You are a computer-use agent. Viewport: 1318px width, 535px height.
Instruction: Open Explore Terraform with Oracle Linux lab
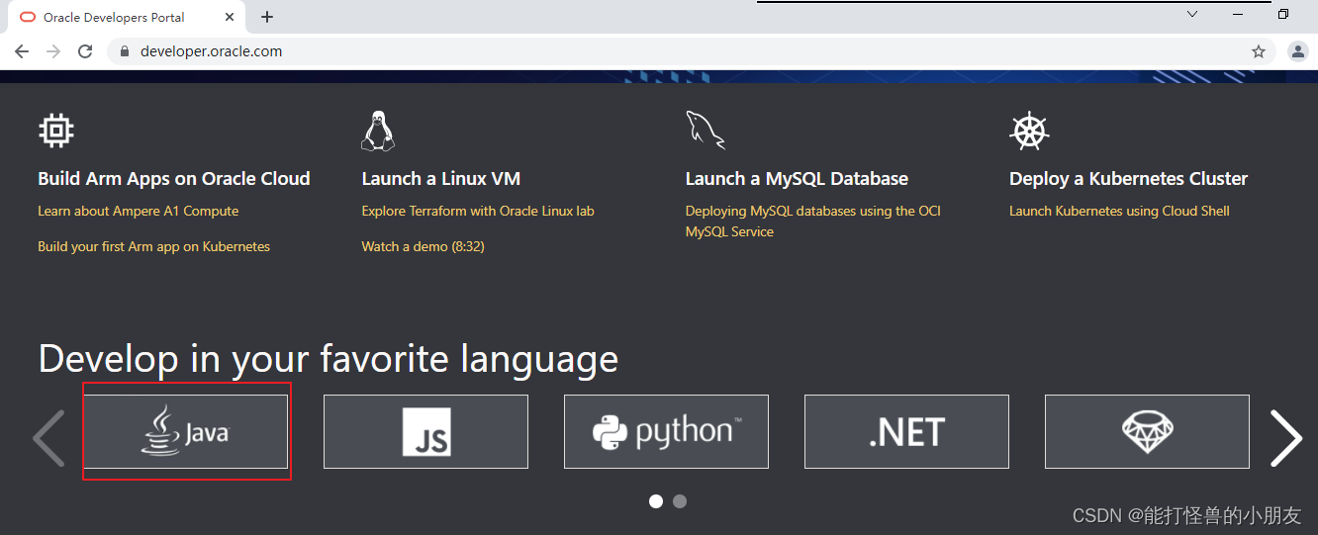tap(478, 211)
